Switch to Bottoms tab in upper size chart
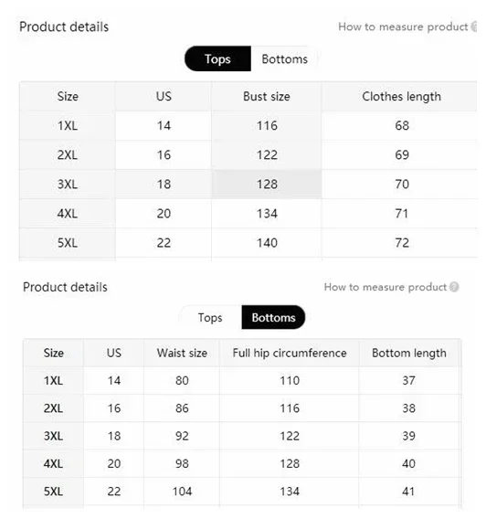486x518 pixels. [285, 58]
